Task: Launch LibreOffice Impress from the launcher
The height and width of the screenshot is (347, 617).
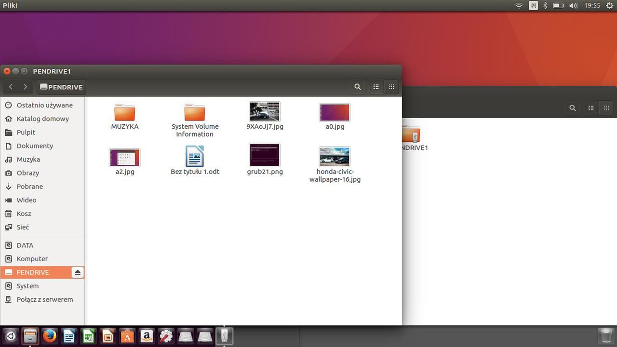Action: coord(108,336)
